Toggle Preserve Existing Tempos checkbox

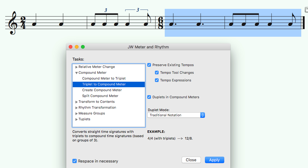[x=149, y=65]
